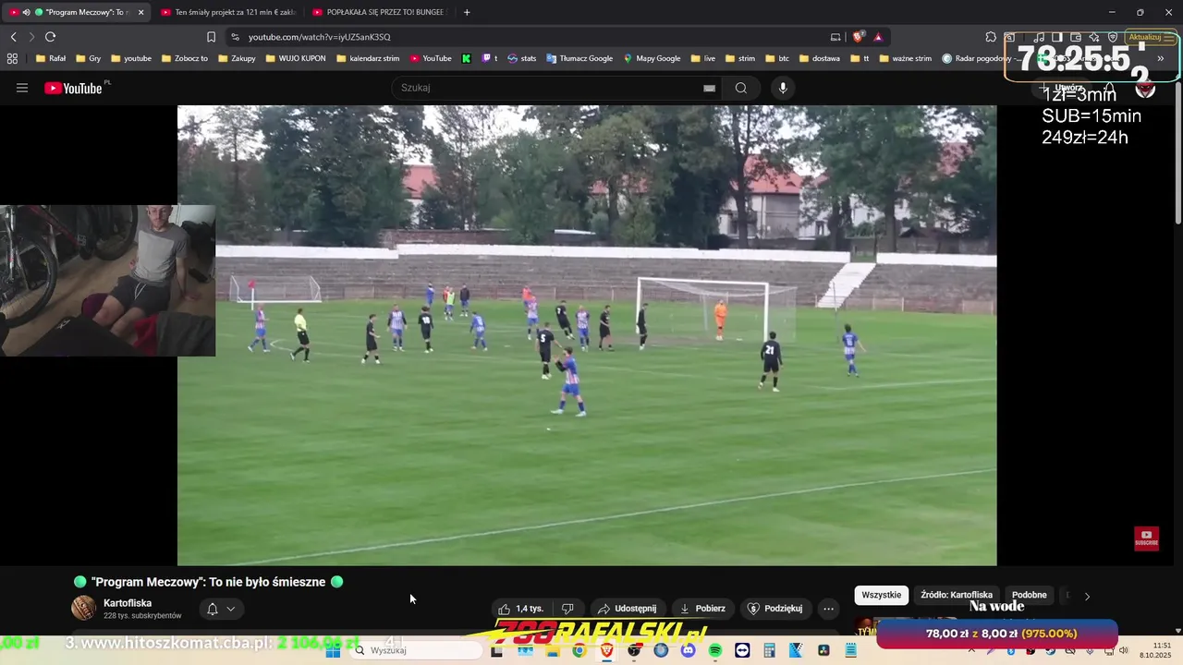Open the Kartofliska channel name link

[128, 603]
